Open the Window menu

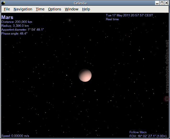[72, 9]
